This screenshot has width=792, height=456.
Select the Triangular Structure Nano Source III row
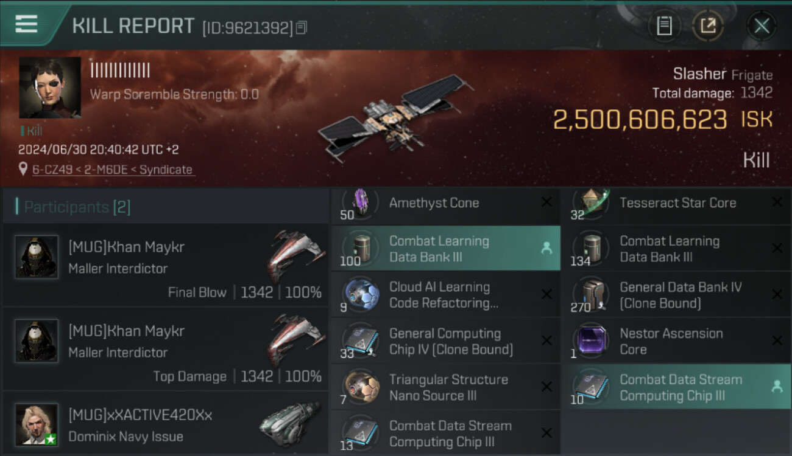click(x=446, y=387)
